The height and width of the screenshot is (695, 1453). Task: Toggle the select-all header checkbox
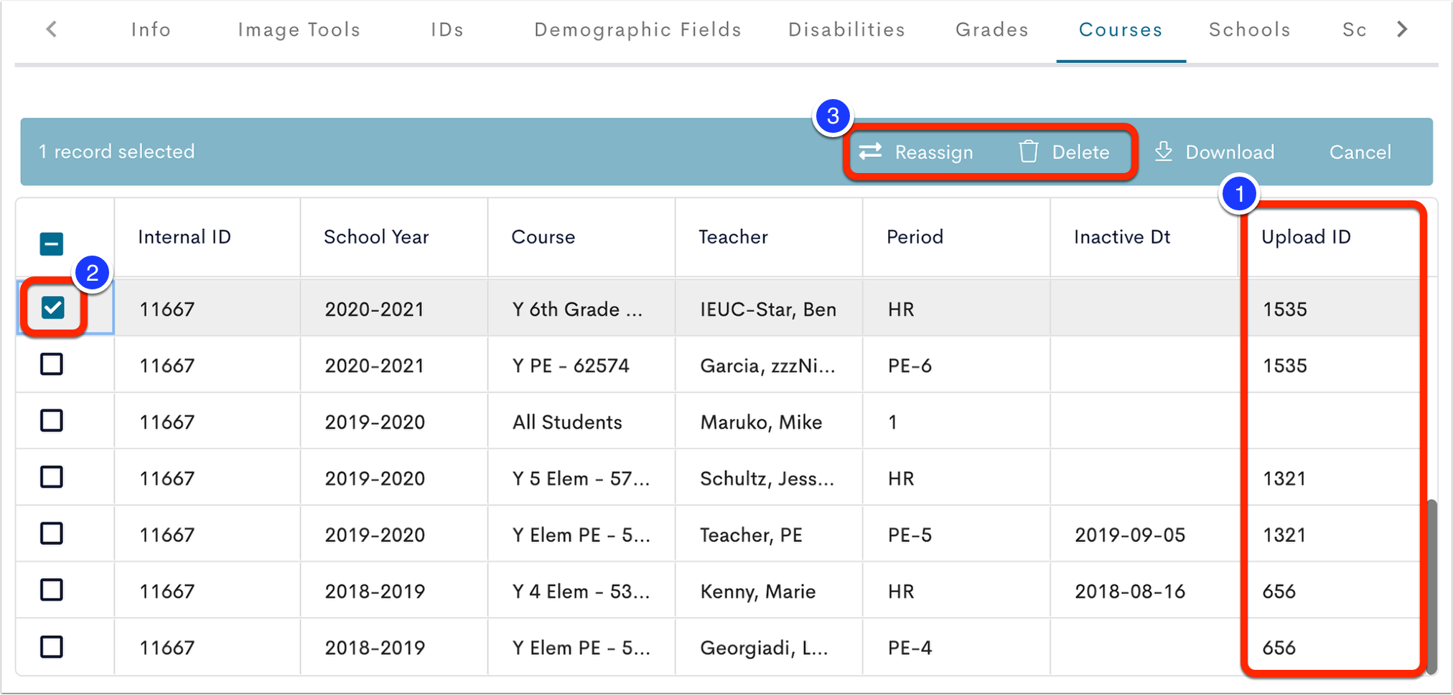52,244
